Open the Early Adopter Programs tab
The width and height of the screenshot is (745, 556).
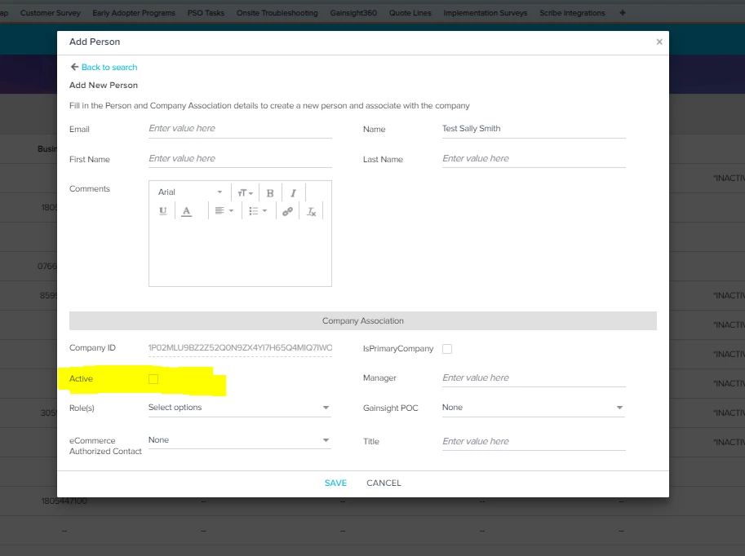point(134,13)
